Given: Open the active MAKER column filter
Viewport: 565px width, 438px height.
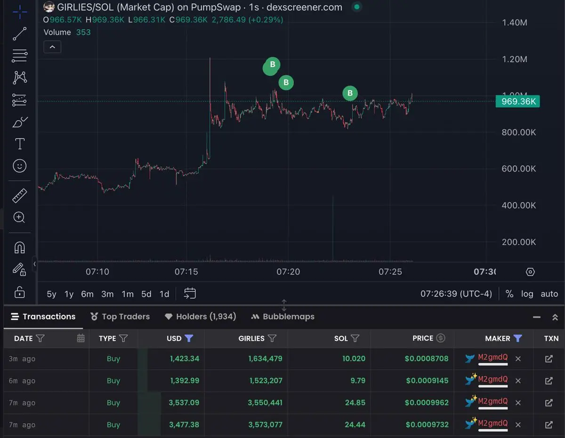Looking at the screenshot, I should click(x=517, y=338).
